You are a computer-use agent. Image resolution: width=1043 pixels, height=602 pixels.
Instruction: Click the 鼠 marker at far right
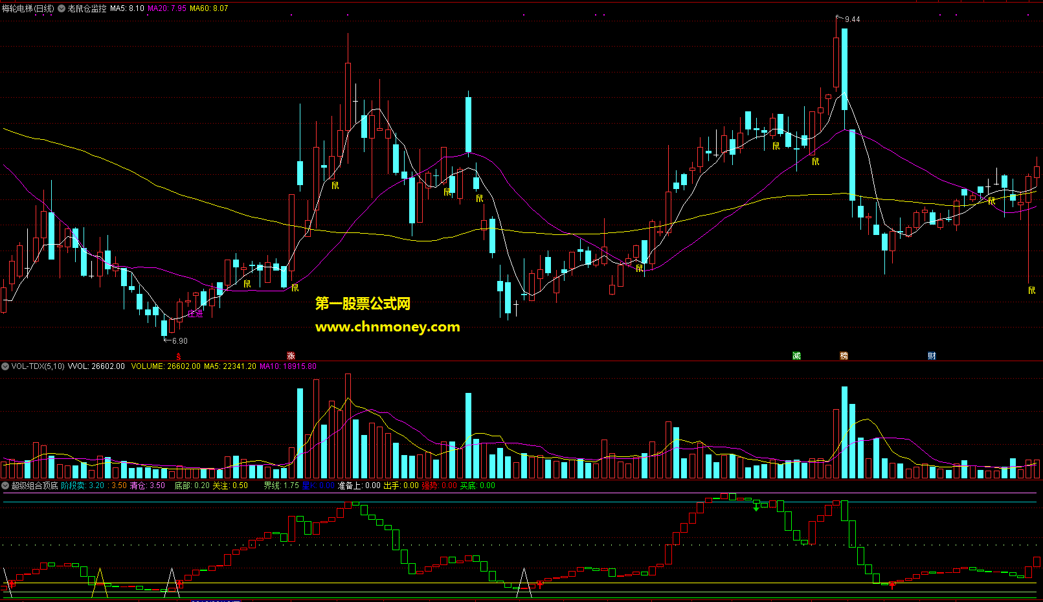click(x=1031, y=290)
